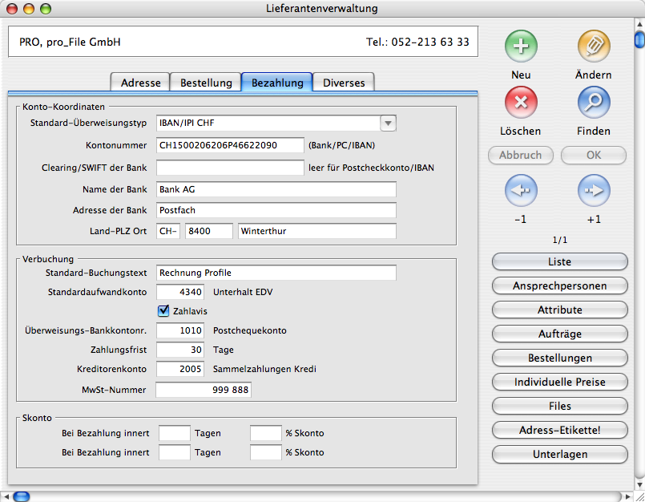The height and width of the screenshot is (502, 645).
Task: Click the vertical scrollbar on right edge
Action: coord(639,241)
